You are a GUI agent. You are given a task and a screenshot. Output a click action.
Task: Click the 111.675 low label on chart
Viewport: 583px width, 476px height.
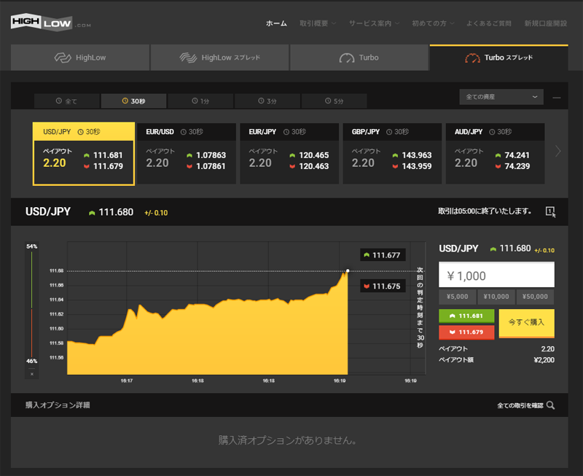[383, 286]
